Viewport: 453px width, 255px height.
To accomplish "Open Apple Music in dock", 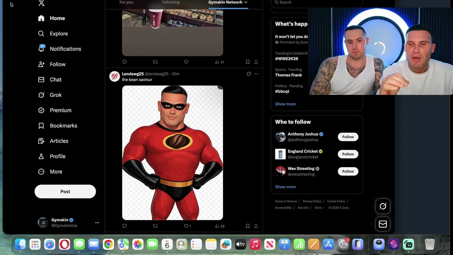I will point(255,244).
